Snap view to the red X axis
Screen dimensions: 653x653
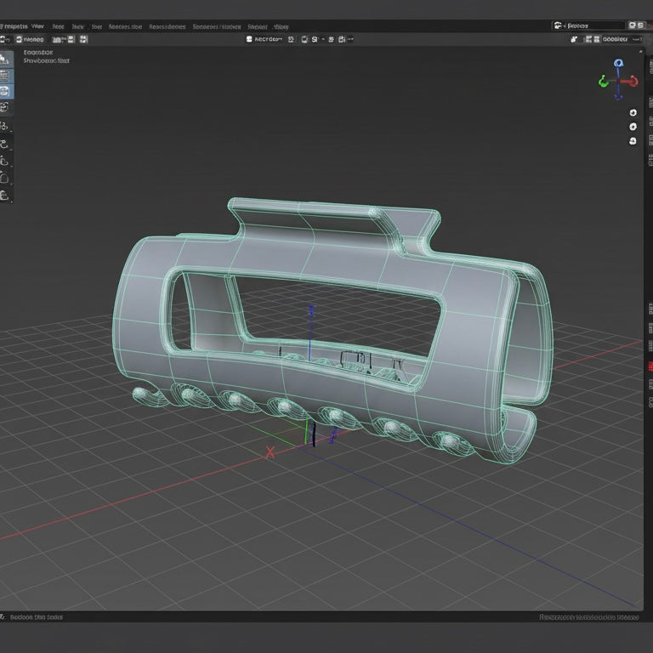tap(633, 82)
